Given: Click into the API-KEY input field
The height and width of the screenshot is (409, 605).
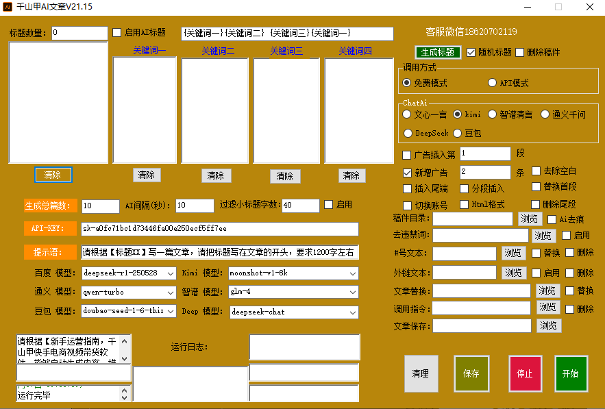Looking at the screenshot, I should coord(219,229).
